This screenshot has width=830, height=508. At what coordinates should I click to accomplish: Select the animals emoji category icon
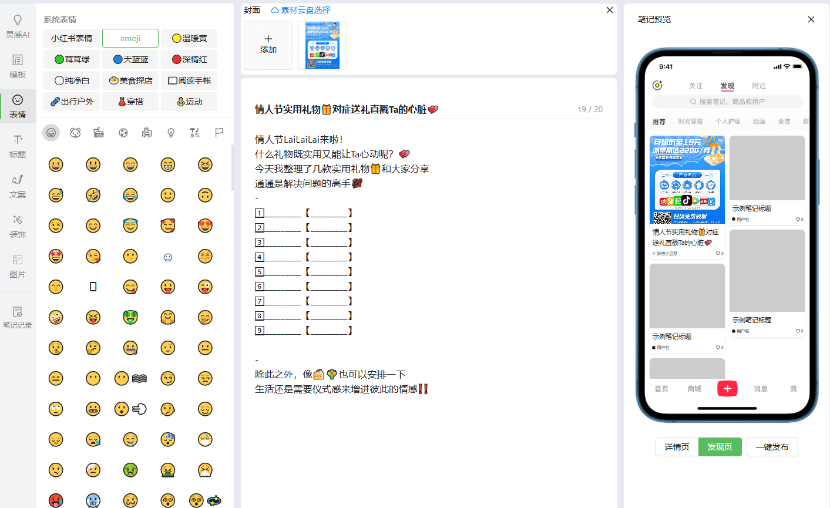pyautogui.click(x=75, y=133)
